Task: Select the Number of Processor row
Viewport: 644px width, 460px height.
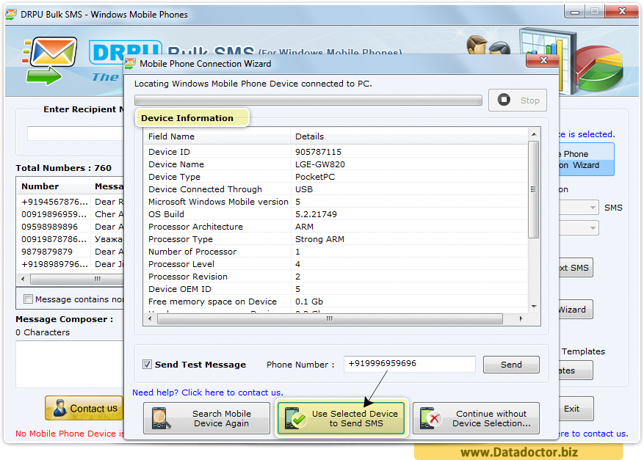Action: tap(336, 252)
